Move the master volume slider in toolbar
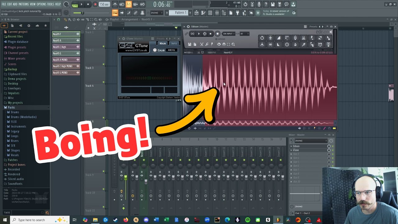398x224 pixels. coord(82,13)
